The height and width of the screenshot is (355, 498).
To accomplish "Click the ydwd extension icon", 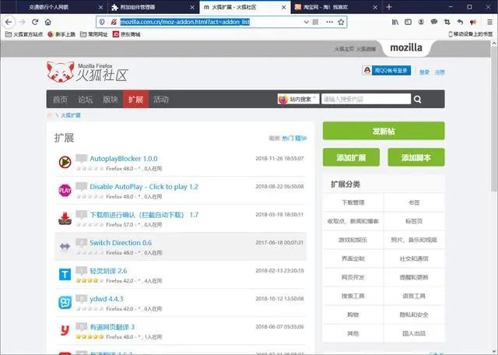I will click(65, 302).
